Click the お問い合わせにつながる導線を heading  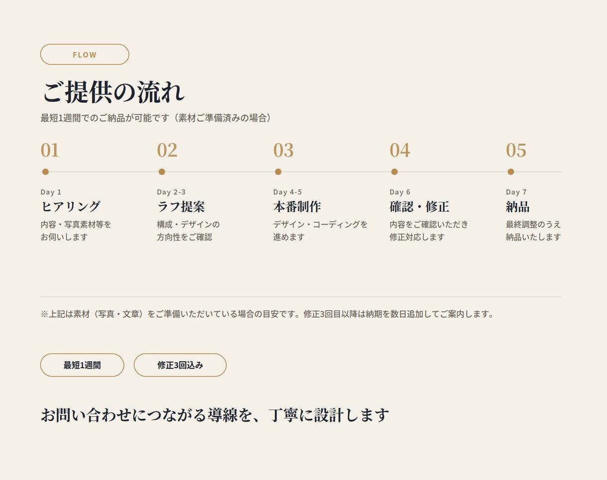(x=215, y=415)
